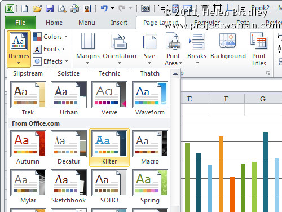Undo the last action
The width and height of the screenshot is (282, 212).
(104, 8)
